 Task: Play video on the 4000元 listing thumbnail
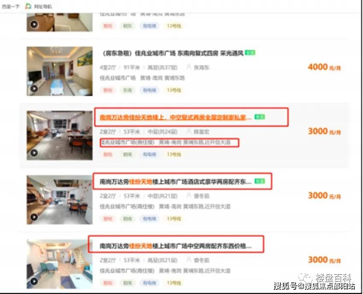click(x=34, y=88)
